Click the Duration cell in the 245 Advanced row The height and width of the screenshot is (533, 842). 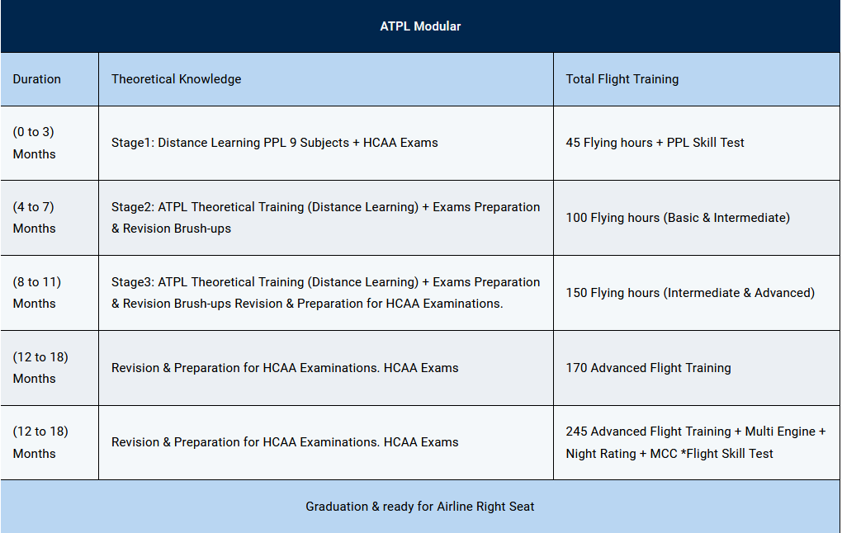[x=40, y=442]
